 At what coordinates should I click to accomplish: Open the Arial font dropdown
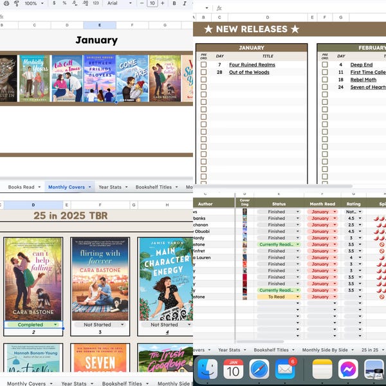tap(120, 3)
